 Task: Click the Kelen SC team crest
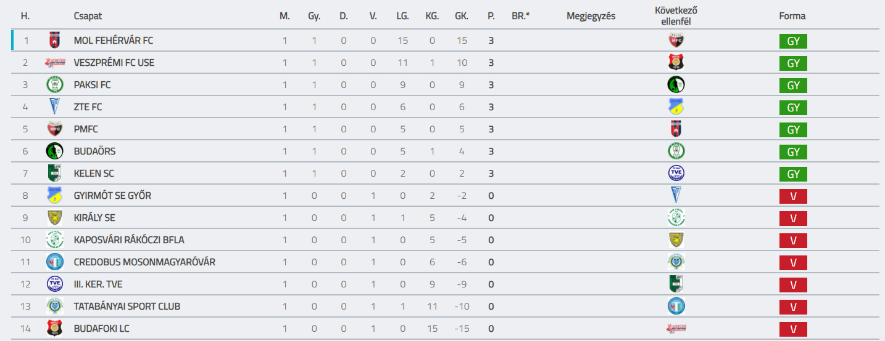click(55, 174)
